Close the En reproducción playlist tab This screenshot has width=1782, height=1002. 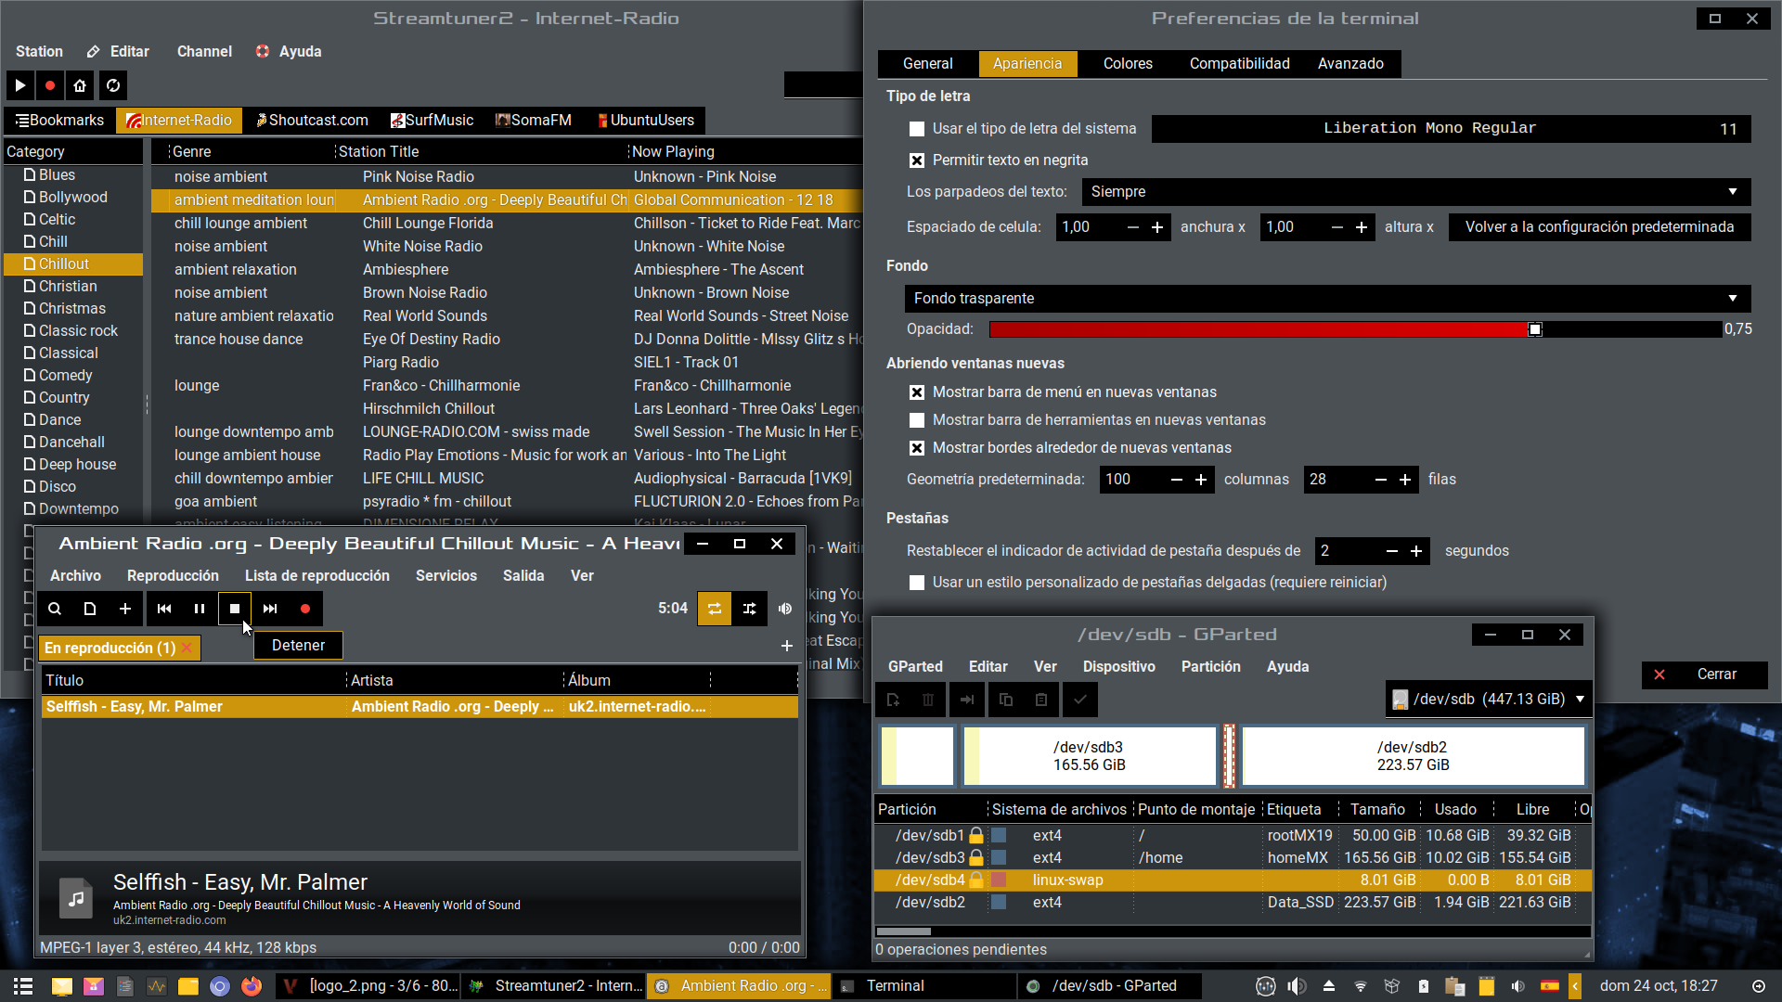[x=187, y=648]
